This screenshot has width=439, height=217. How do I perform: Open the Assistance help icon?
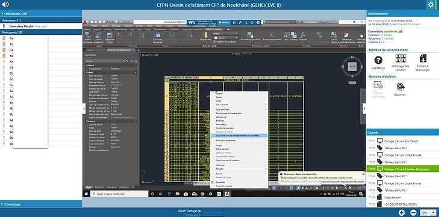(x=378, y=63)
